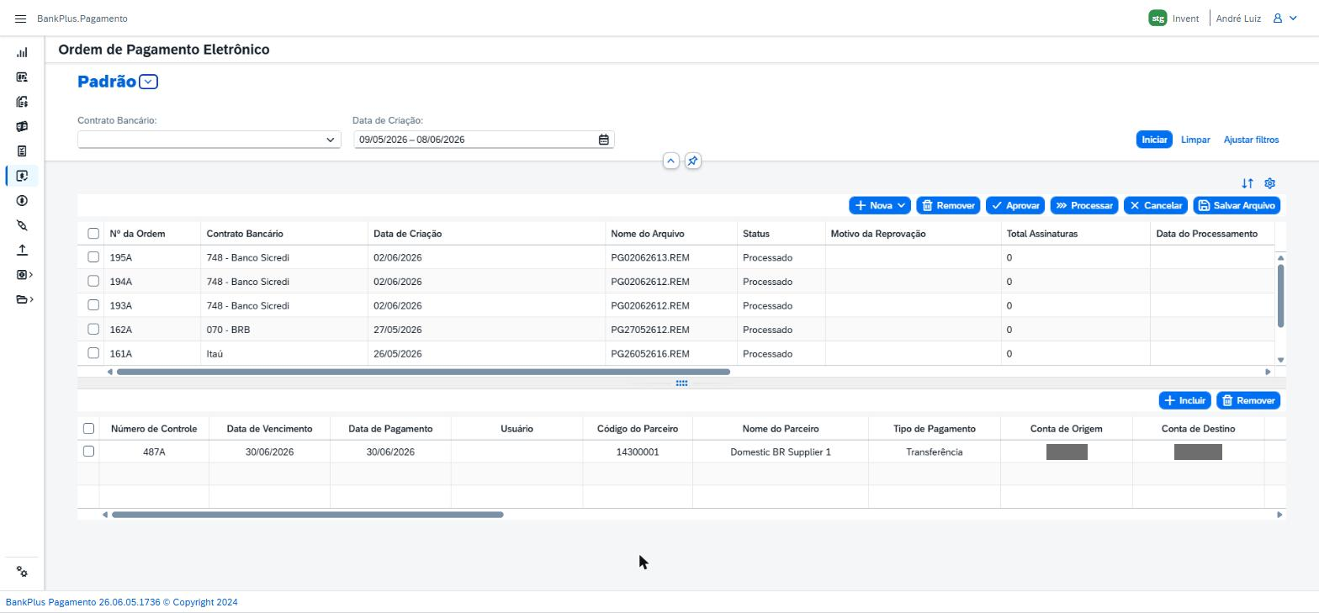Open the Nova split-button menu
Viewport: 1319px width, 613px height.
click(901, 205)
